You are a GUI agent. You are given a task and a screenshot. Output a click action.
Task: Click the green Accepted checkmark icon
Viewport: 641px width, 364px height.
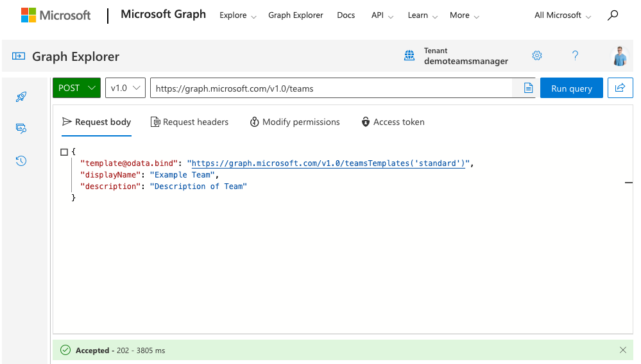pyautogui.click(x=65, y=350)
